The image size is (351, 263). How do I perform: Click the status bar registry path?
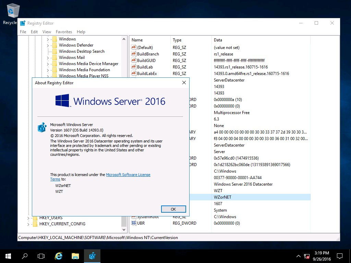pos(98,238)
